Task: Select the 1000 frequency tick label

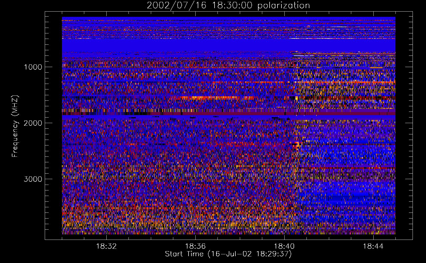Action: (x=33, y=67)
